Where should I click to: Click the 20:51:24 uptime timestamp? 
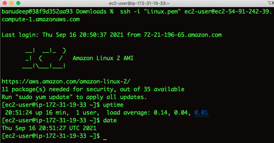(19, 113)
